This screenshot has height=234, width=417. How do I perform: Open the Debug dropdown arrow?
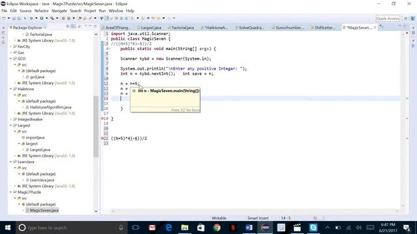click(36, 18)
